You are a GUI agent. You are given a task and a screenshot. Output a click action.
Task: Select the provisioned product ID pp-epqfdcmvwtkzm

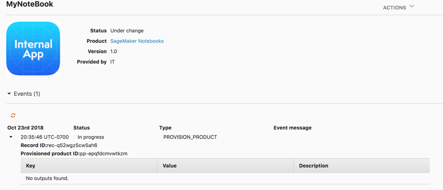[x=104, y=154]
